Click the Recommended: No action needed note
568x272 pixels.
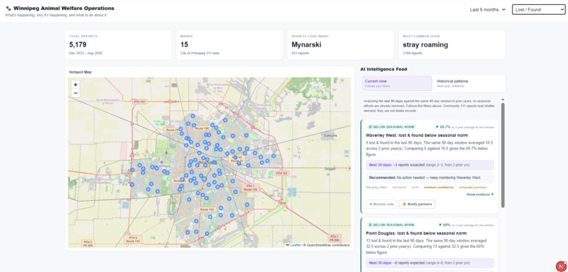430,178
